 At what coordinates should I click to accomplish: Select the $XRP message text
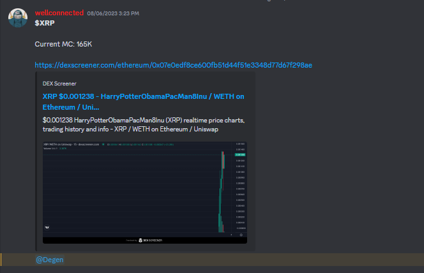pos(45,23)
